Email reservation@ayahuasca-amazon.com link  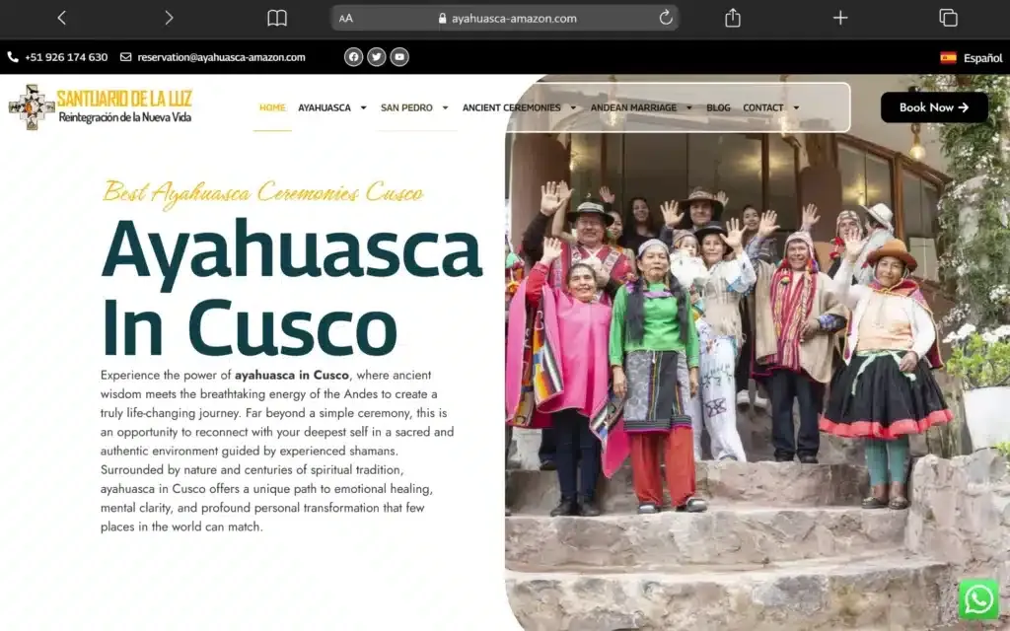221,56
